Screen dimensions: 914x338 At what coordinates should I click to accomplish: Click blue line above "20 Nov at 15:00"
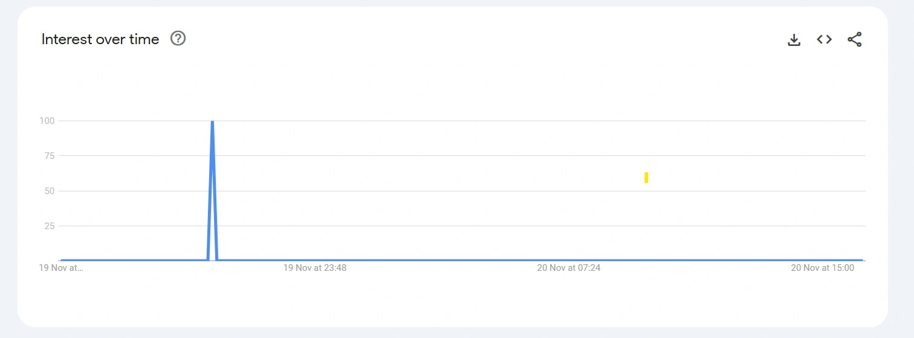[823, 260]
